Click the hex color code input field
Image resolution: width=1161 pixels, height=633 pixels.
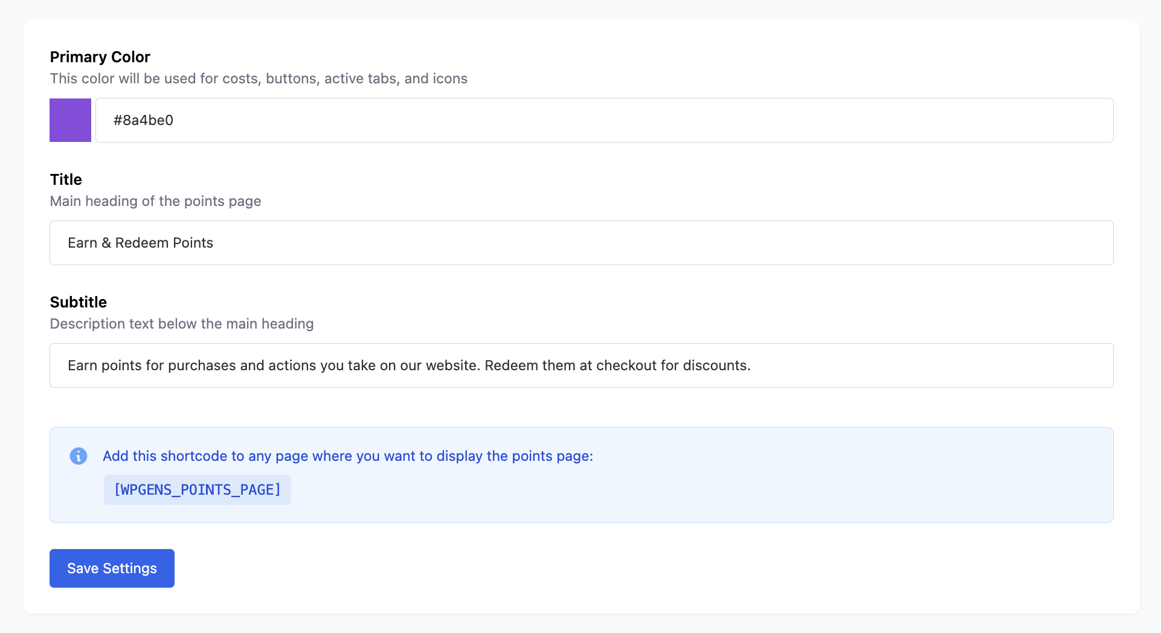pyautogui.click(x=604, y=120)
